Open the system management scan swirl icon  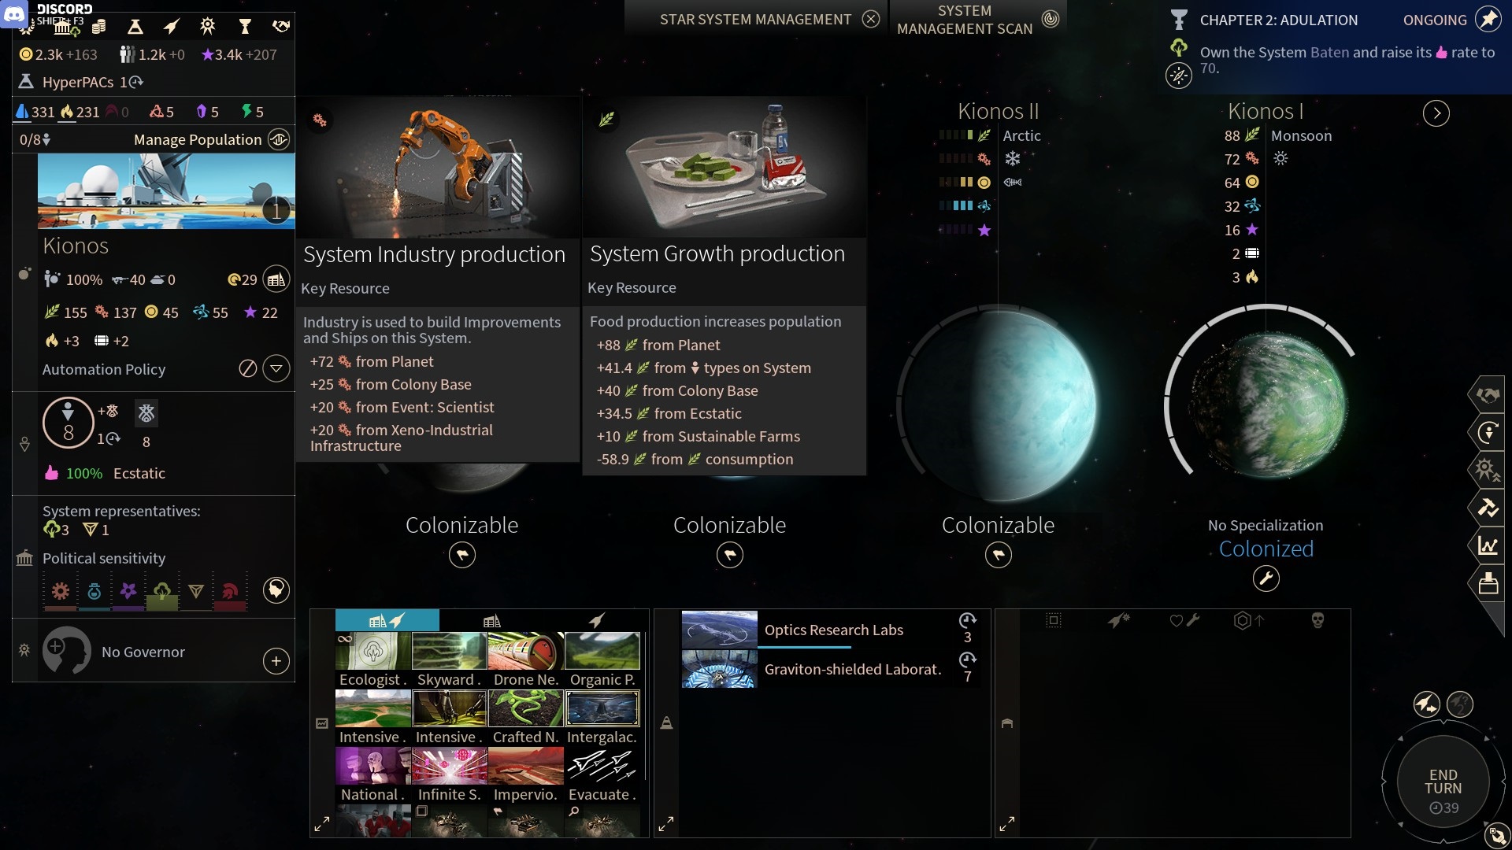coord(1051,19)
